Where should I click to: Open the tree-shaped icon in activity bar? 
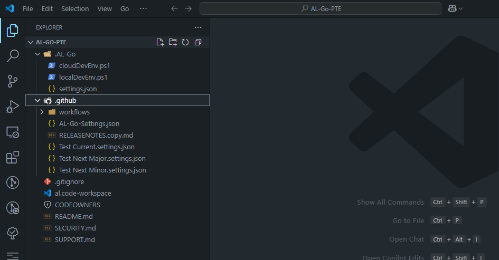[13, 233]
